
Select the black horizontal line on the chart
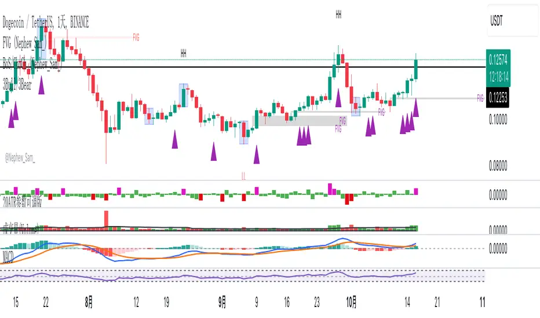(243, 66)
